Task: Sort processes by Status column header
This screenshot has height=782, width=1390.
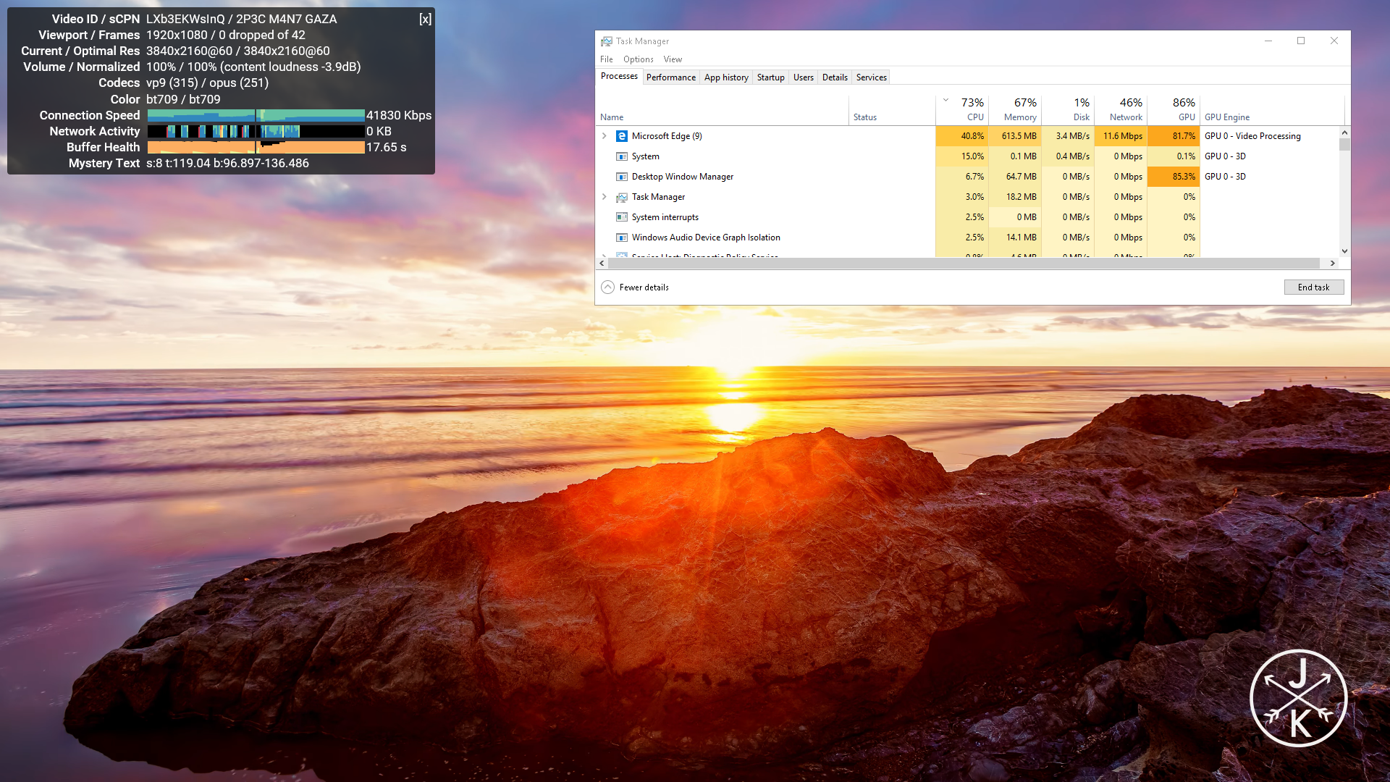Action: click(x=892, y=109)
